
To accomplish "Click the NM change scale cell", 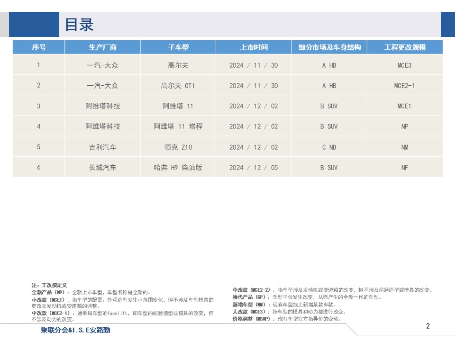I will (x=405, y=147).
